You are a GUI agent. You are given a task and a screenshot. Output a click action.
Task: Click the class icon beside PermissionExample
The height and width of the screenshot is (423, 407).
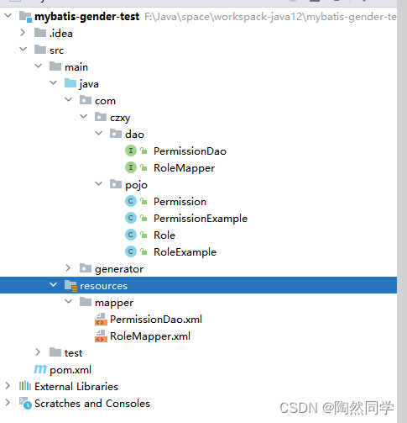(x=131, y=218)
